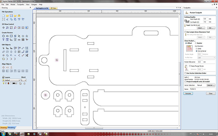Enable Use Larger Area Clearance Tool

tap(185, 32)
